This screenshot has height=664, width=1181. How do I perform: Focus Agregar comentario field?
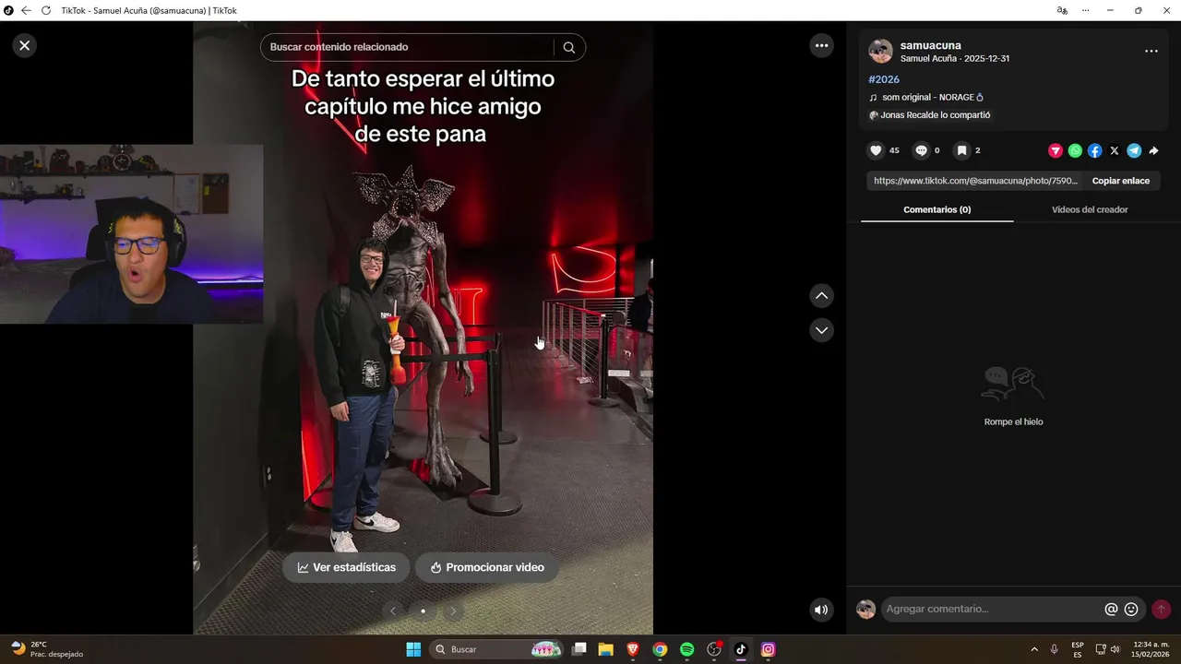[x=992, y=609]
